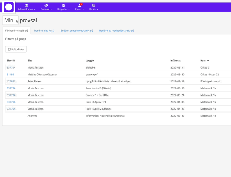Open the Administration dropdown menu
231x177 pixels.
[x=27, y=9]
